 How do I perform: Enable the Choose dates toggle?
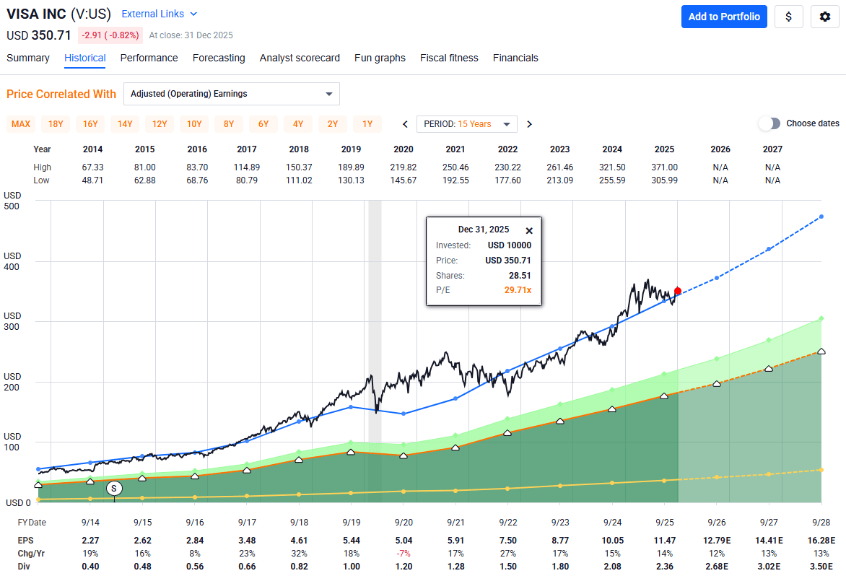(x=769, y=123)
